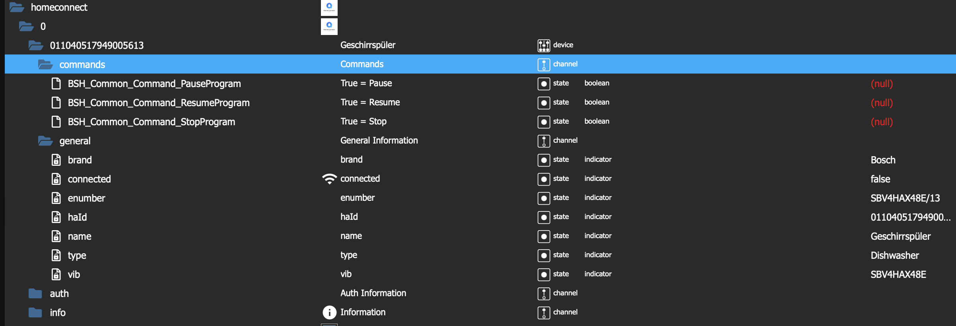This screenshot has width=956, height=326.
Task: Expand the info folder
Action: pyautogui.click(x=35, y=312)
